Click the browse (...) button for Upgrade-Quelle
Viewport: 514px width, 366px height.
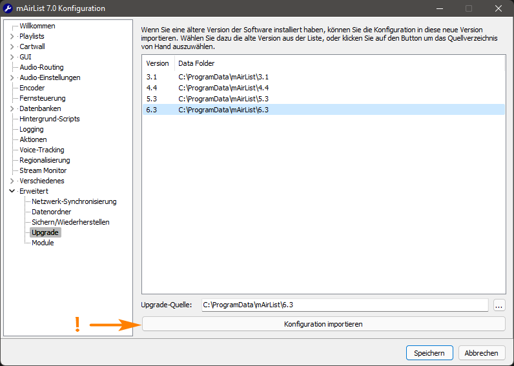tap(499, 305)
